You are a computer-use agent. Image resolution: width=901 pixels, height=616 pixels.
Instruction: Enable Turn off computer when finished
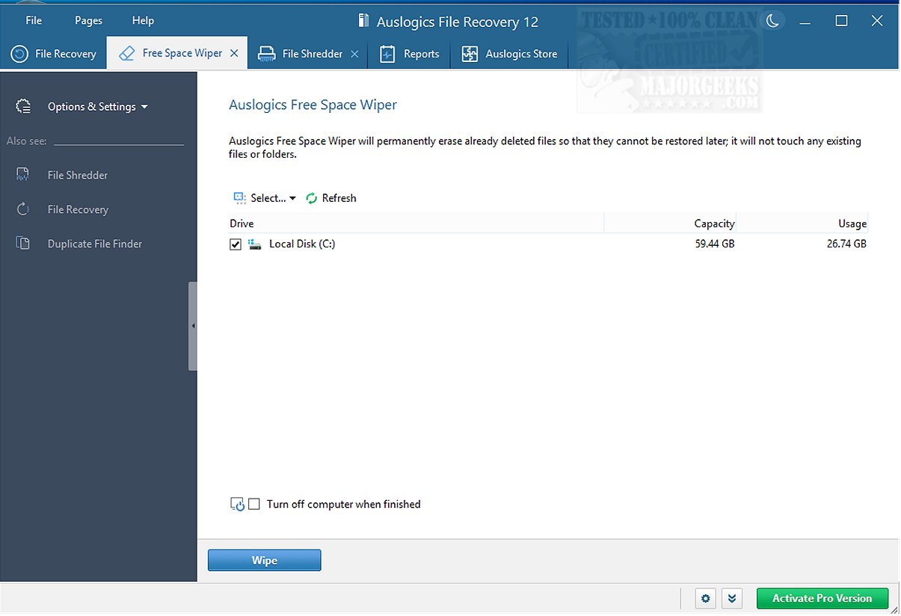click(x=254, y=505)
